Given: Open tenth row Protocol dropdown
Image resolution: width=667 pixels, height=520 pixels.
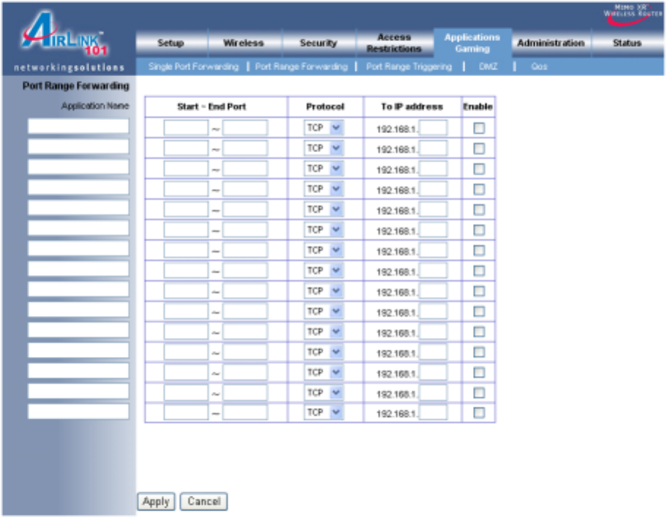Looking at the screenshot, I should click(x=324, y=311).
